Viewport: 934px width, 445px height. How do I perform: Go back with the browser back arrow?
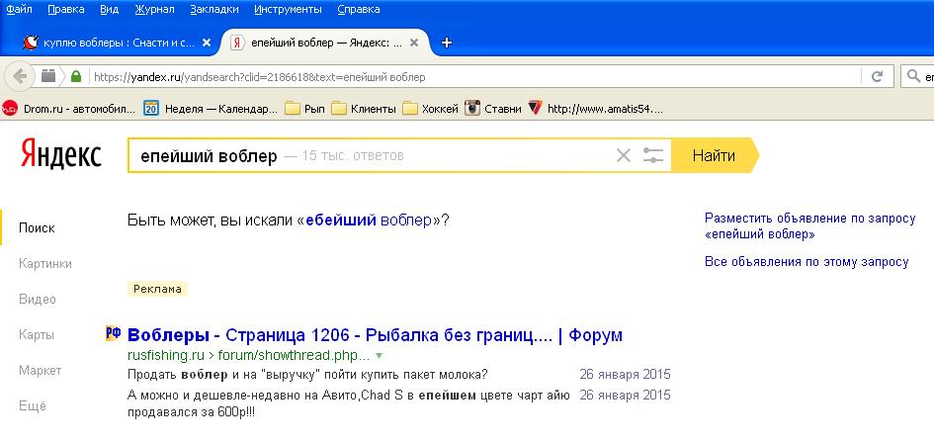[x=20, y=77]
